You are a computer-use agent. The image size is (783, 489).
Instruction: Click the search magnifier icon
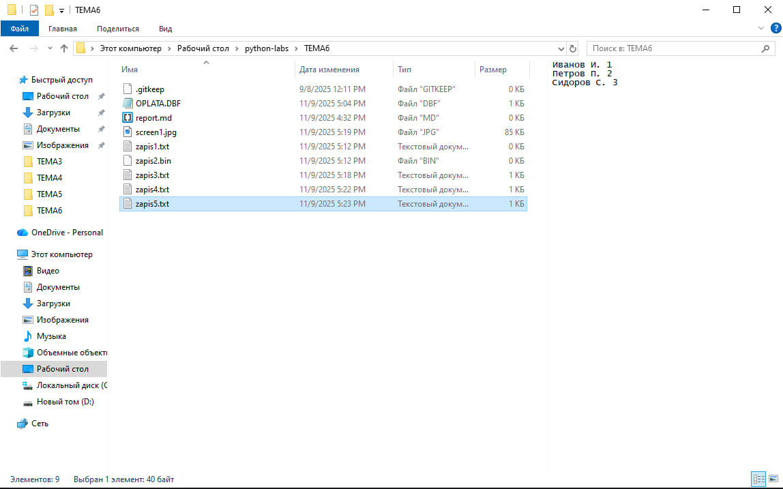click(x=766, y=48)
